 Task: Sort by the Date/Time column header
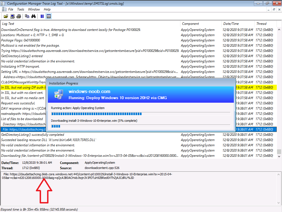pos(238,24)
